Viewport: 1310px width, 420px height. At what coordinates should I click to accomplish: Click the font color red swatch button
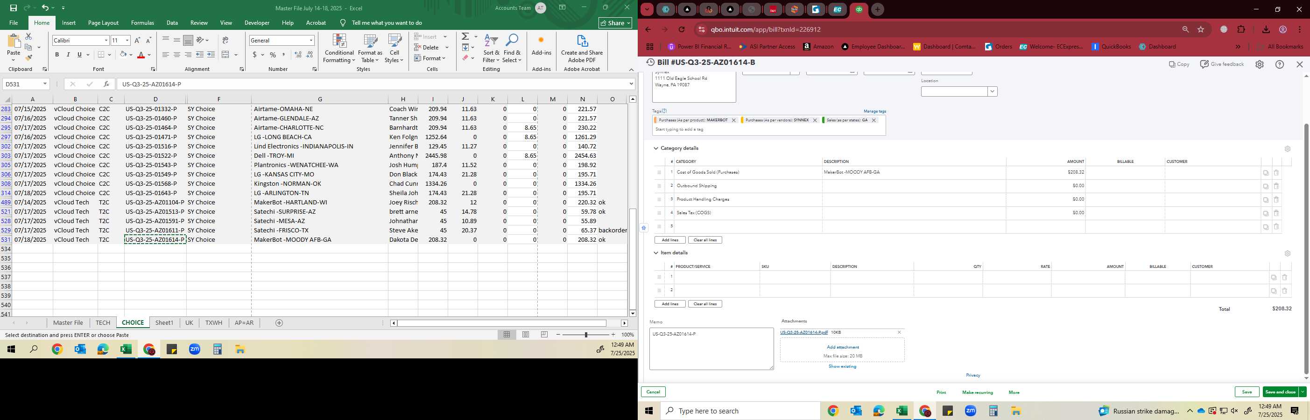141,55
